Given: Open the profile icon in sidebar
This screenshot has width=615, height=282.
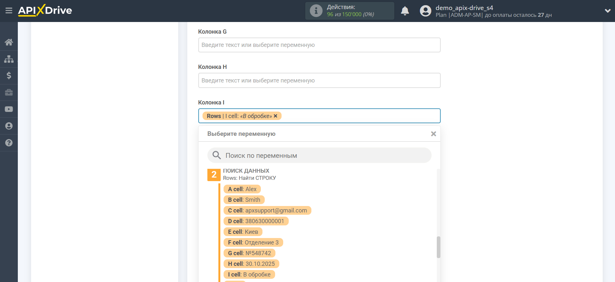Looking at the screenshot, I should (x=9, y=126).
